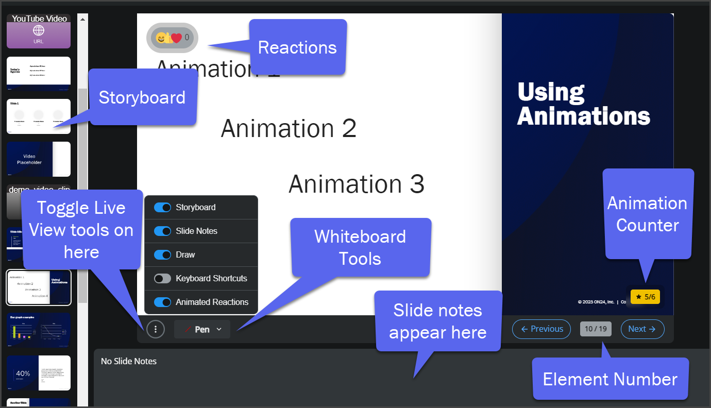Click the star animation counter 5/6 badge
The width and height of the screenshot is (711, 408).
(x=645, y=297)
